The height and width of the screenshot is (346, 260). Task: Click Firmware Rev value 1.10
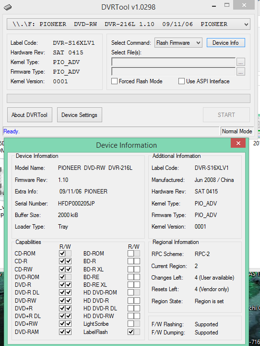coord(63,180)
